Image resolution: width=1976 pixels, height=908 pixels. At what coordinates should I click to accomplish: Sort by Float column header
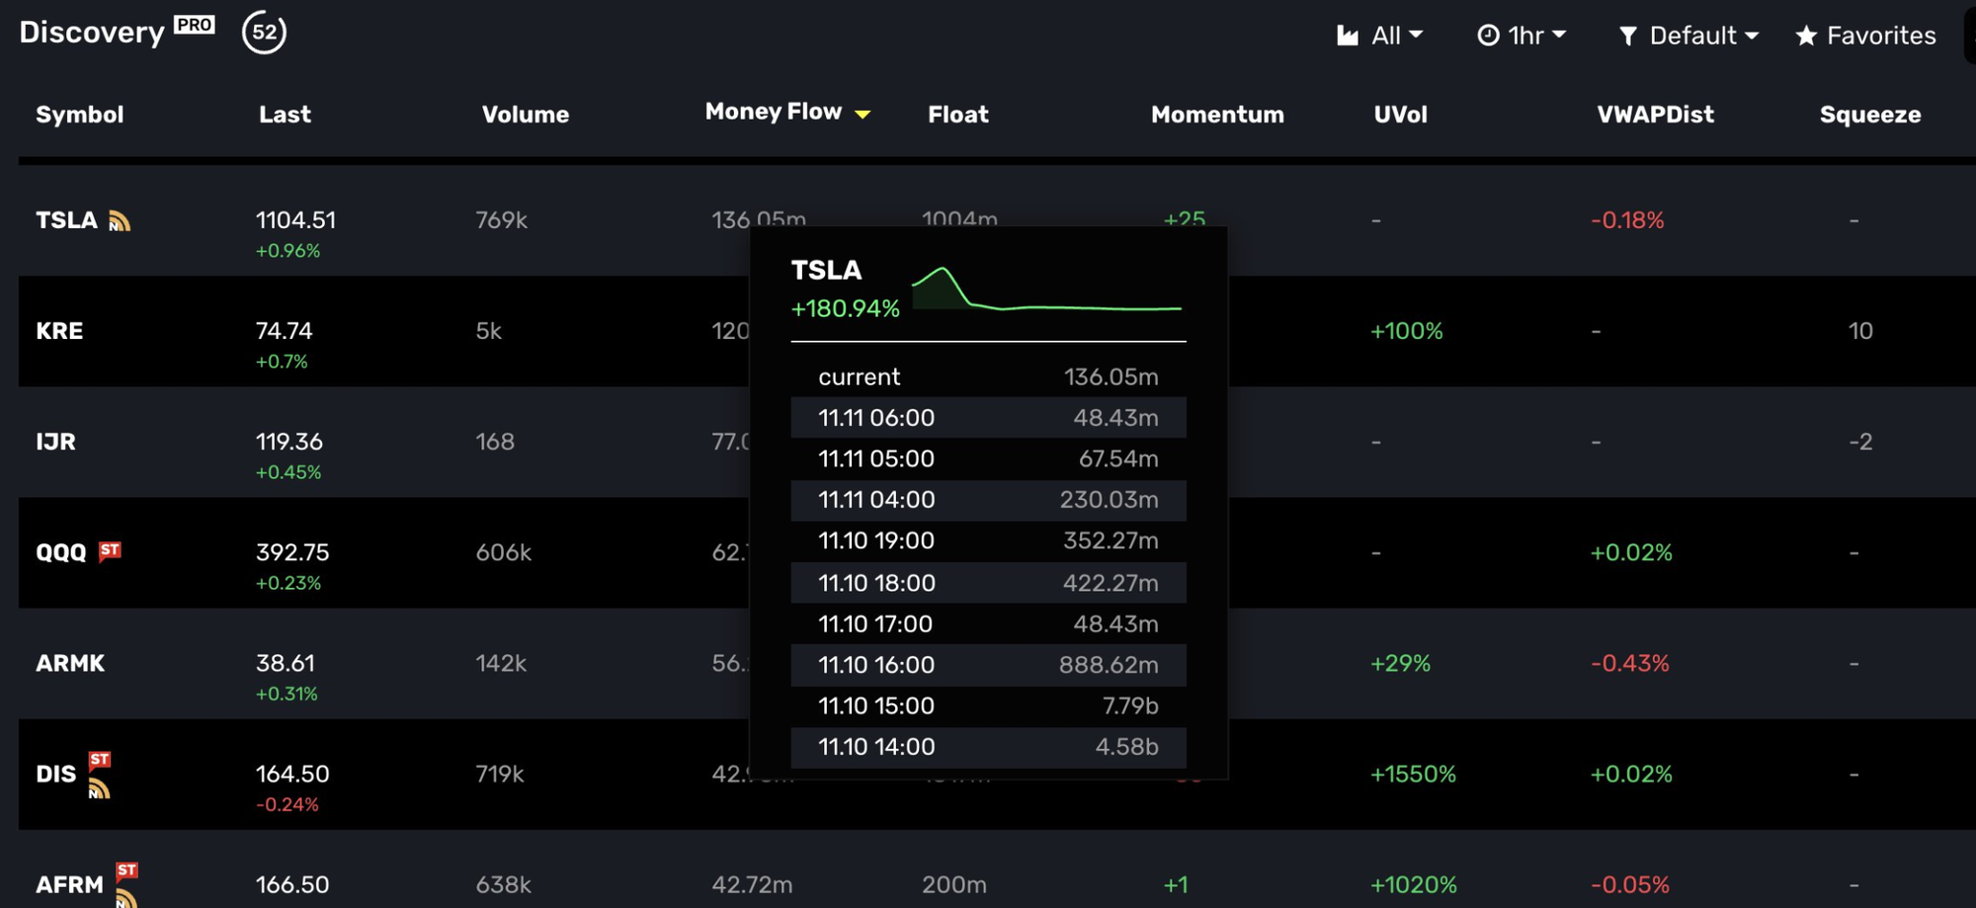coord(958,115)
